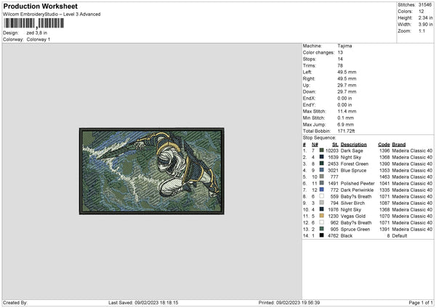Click the Brand column header

coord(399,144)
